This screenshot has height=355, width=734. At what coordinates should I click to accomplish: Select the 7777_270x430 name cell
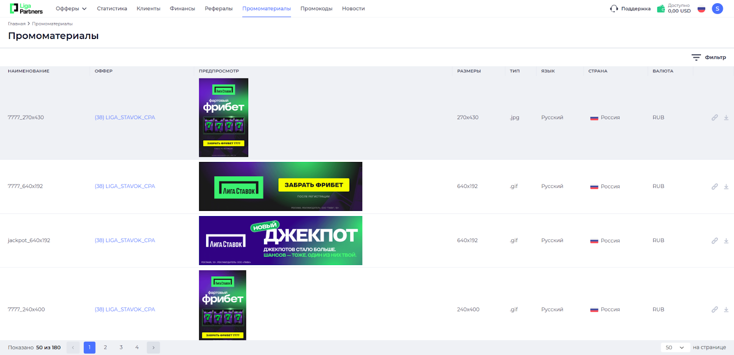click(26, 117)
